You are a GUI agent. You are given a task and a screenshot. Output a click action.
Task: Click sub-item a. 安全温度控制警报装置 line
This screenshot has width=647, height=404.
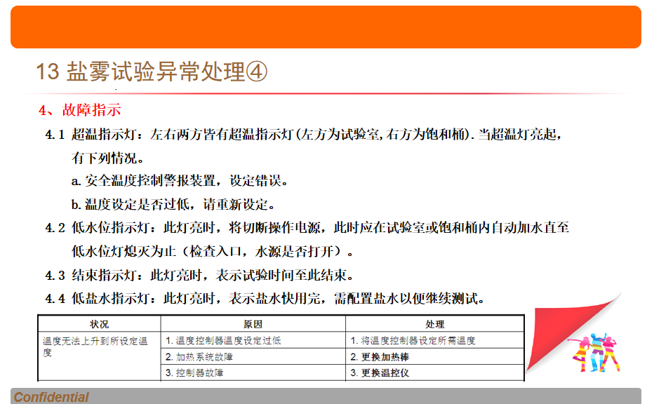180,181
